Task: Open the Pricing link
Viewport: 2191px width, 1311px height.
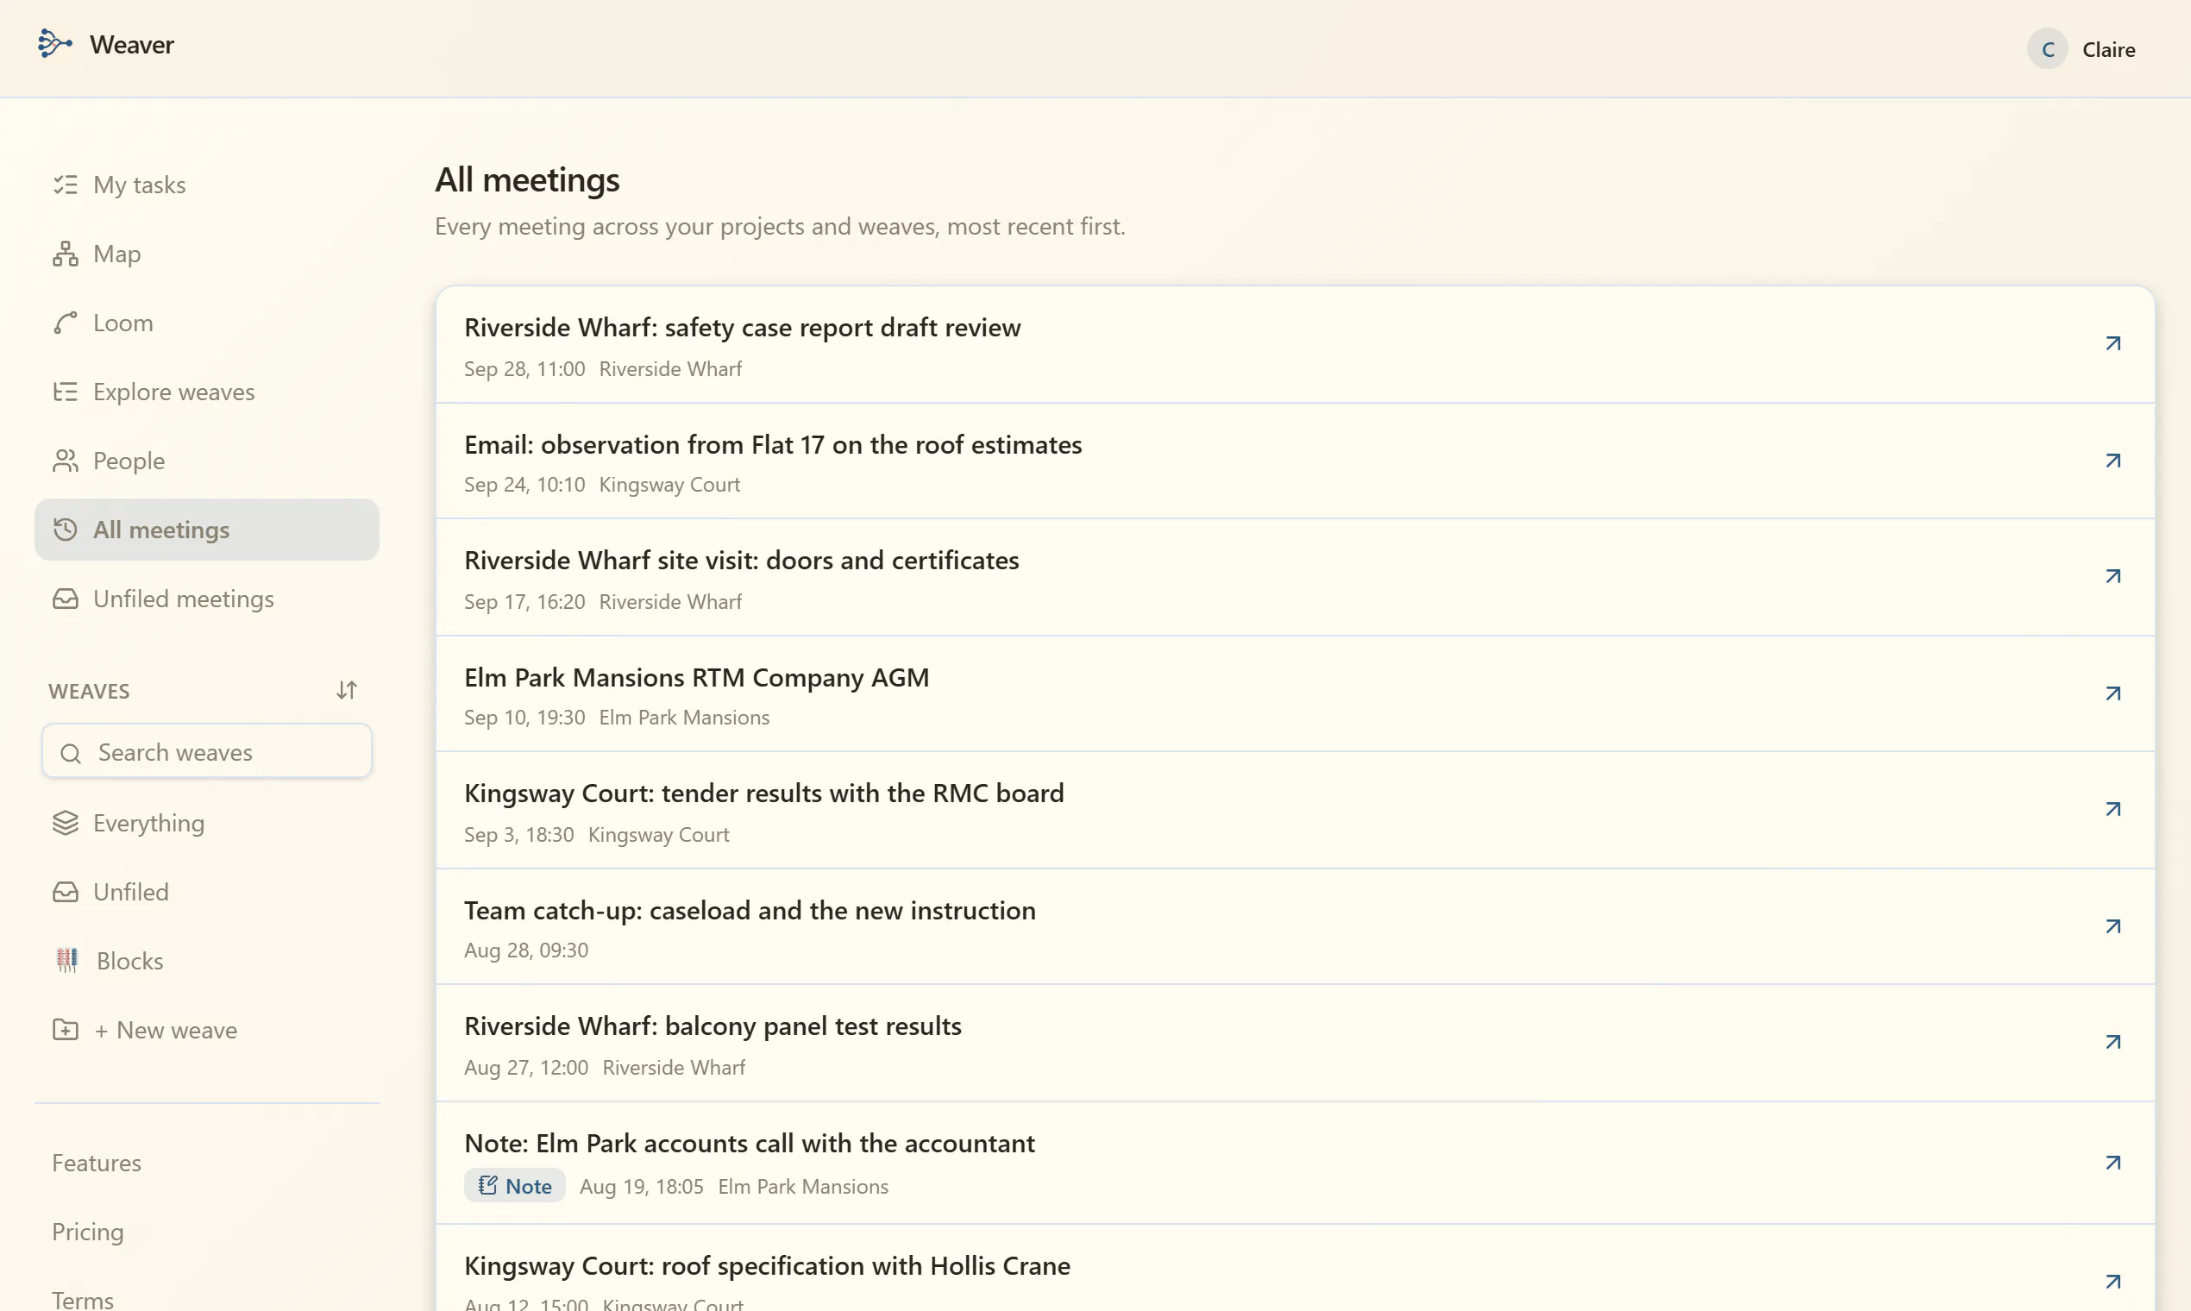Action: pos(87,1232)
